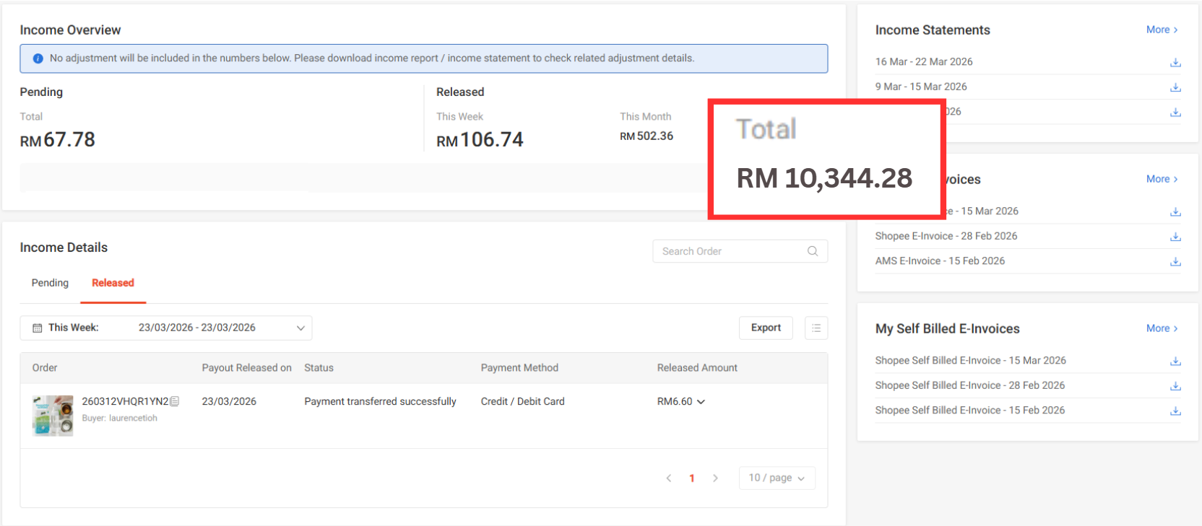
Task: Open the product thumbnail of order 260312VHQR1YN2
Action: tap(53, 415)
